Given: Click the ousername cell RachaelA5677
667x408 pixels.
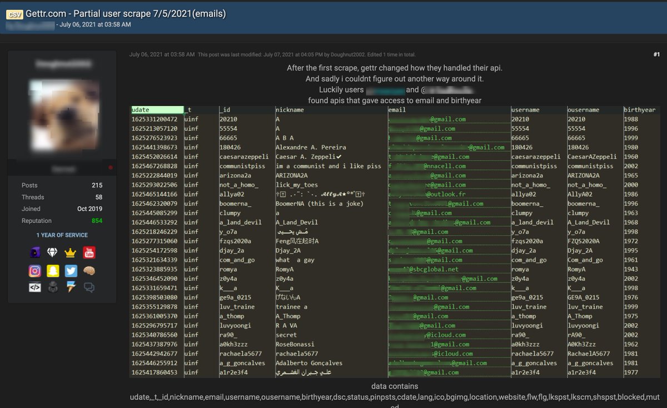Looking at the screenshot, I should point(589,354).
